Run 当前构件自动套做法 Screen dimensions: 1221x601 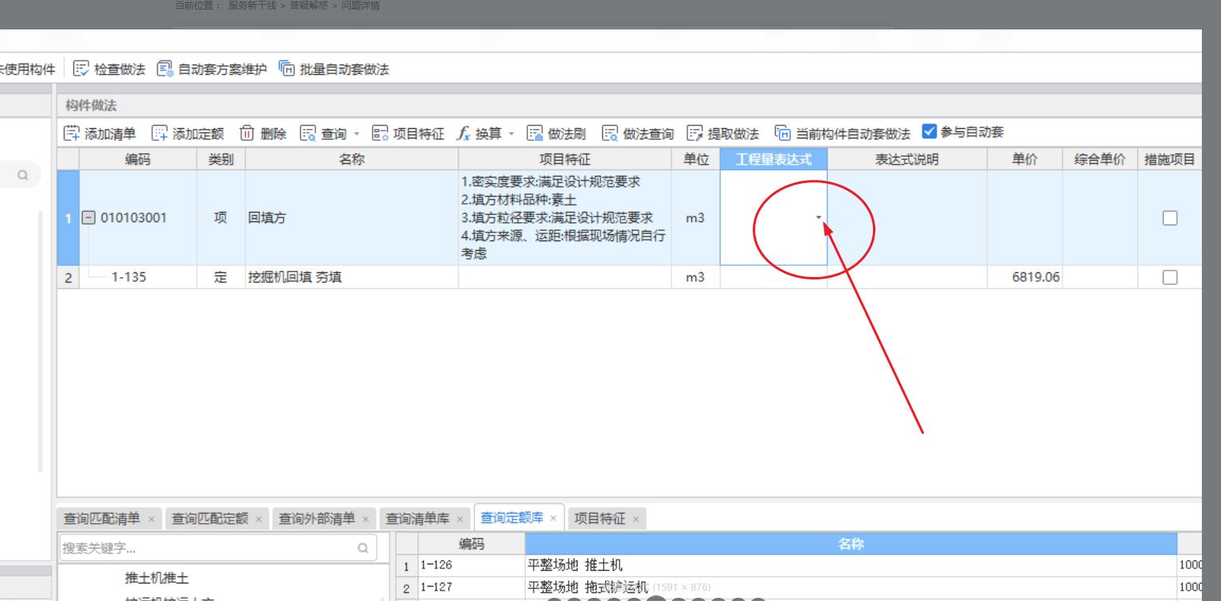(843, 133)
